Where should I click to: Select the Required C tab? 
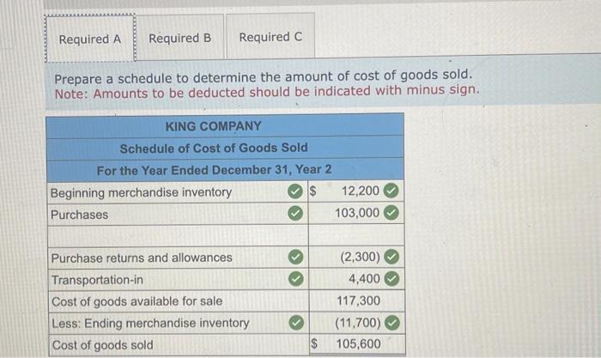(270, 36)
